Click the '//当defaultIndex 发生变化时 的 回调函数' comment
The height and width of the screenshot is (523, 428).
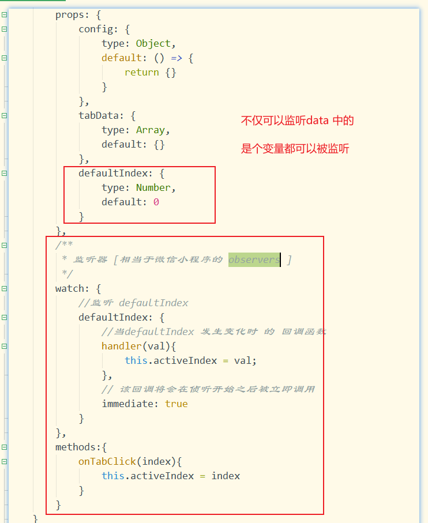214,332
